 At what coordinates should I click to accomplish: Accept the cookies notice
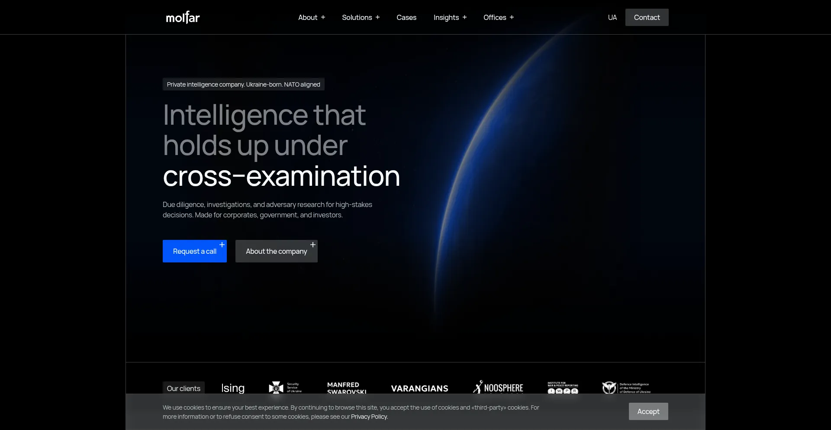[x=648, y=411]
